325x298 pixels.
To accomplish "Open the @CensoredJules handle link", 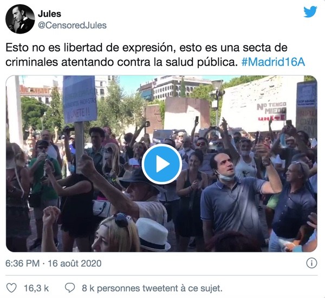I will (72, 26).
